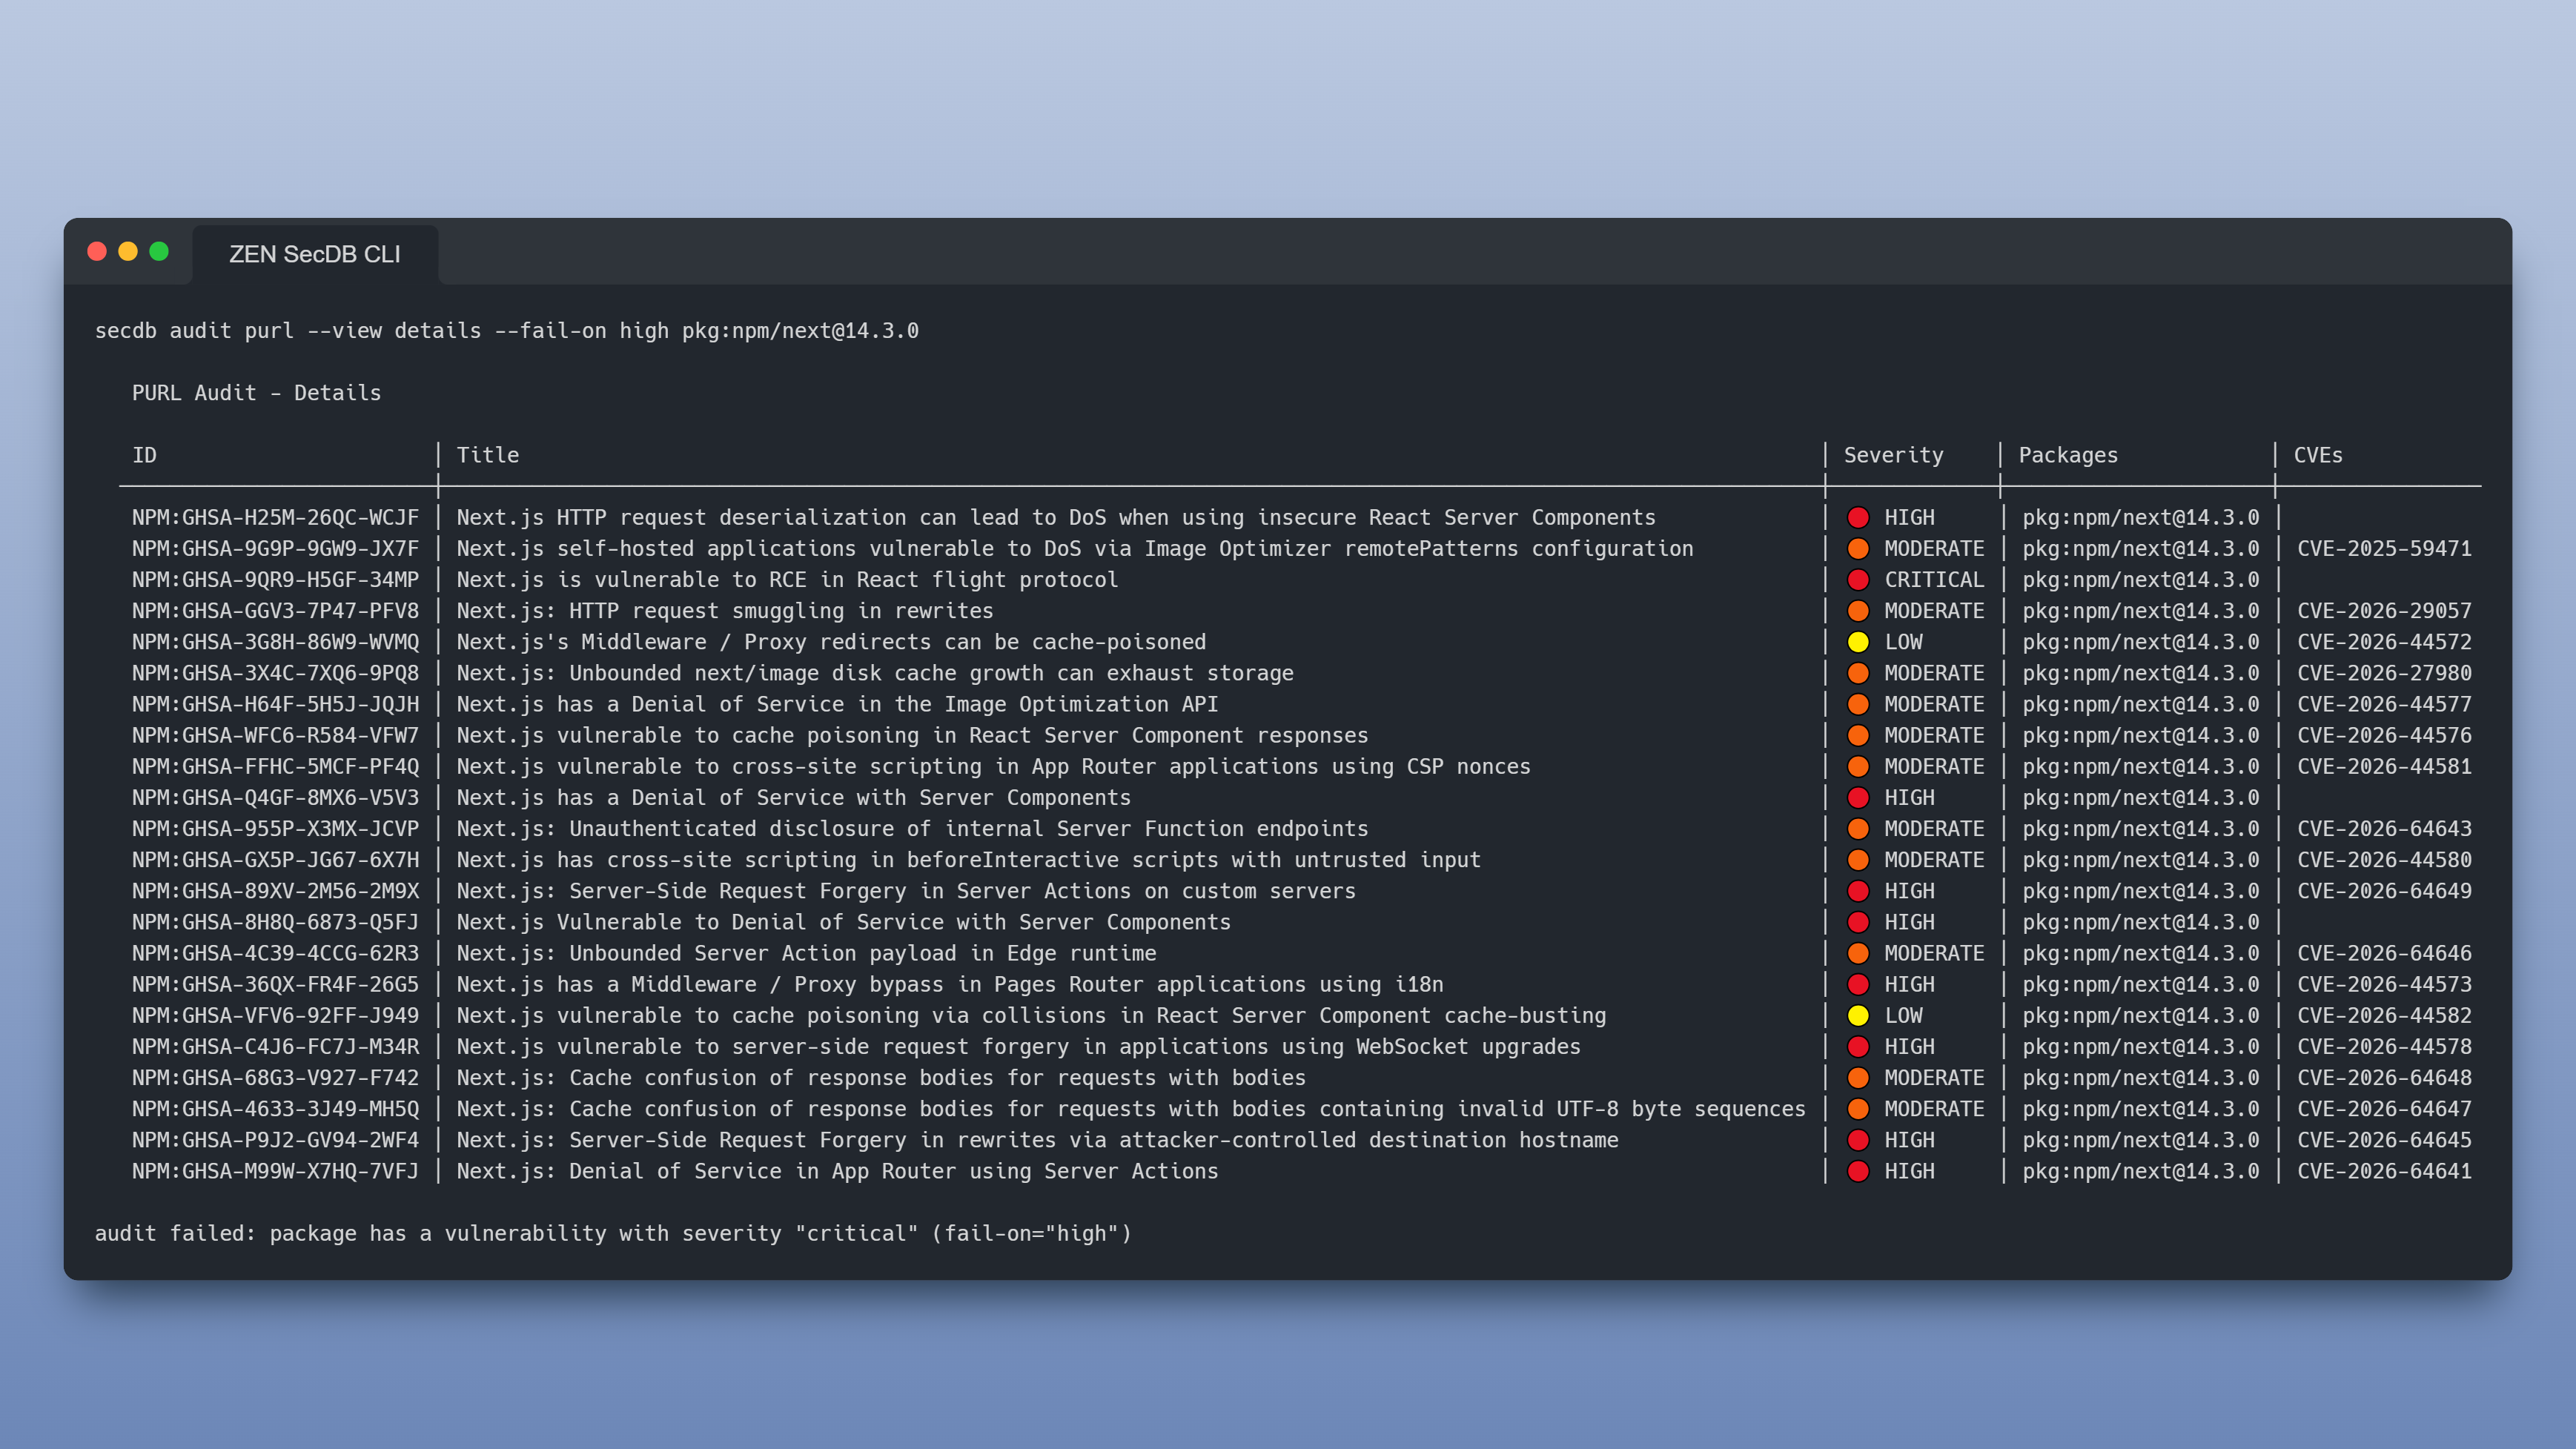Select the severity dot for GHSA-GX5P-JG67-6X7H
Viewport: 2576px width, 1449px height.
coord(1858,859)
